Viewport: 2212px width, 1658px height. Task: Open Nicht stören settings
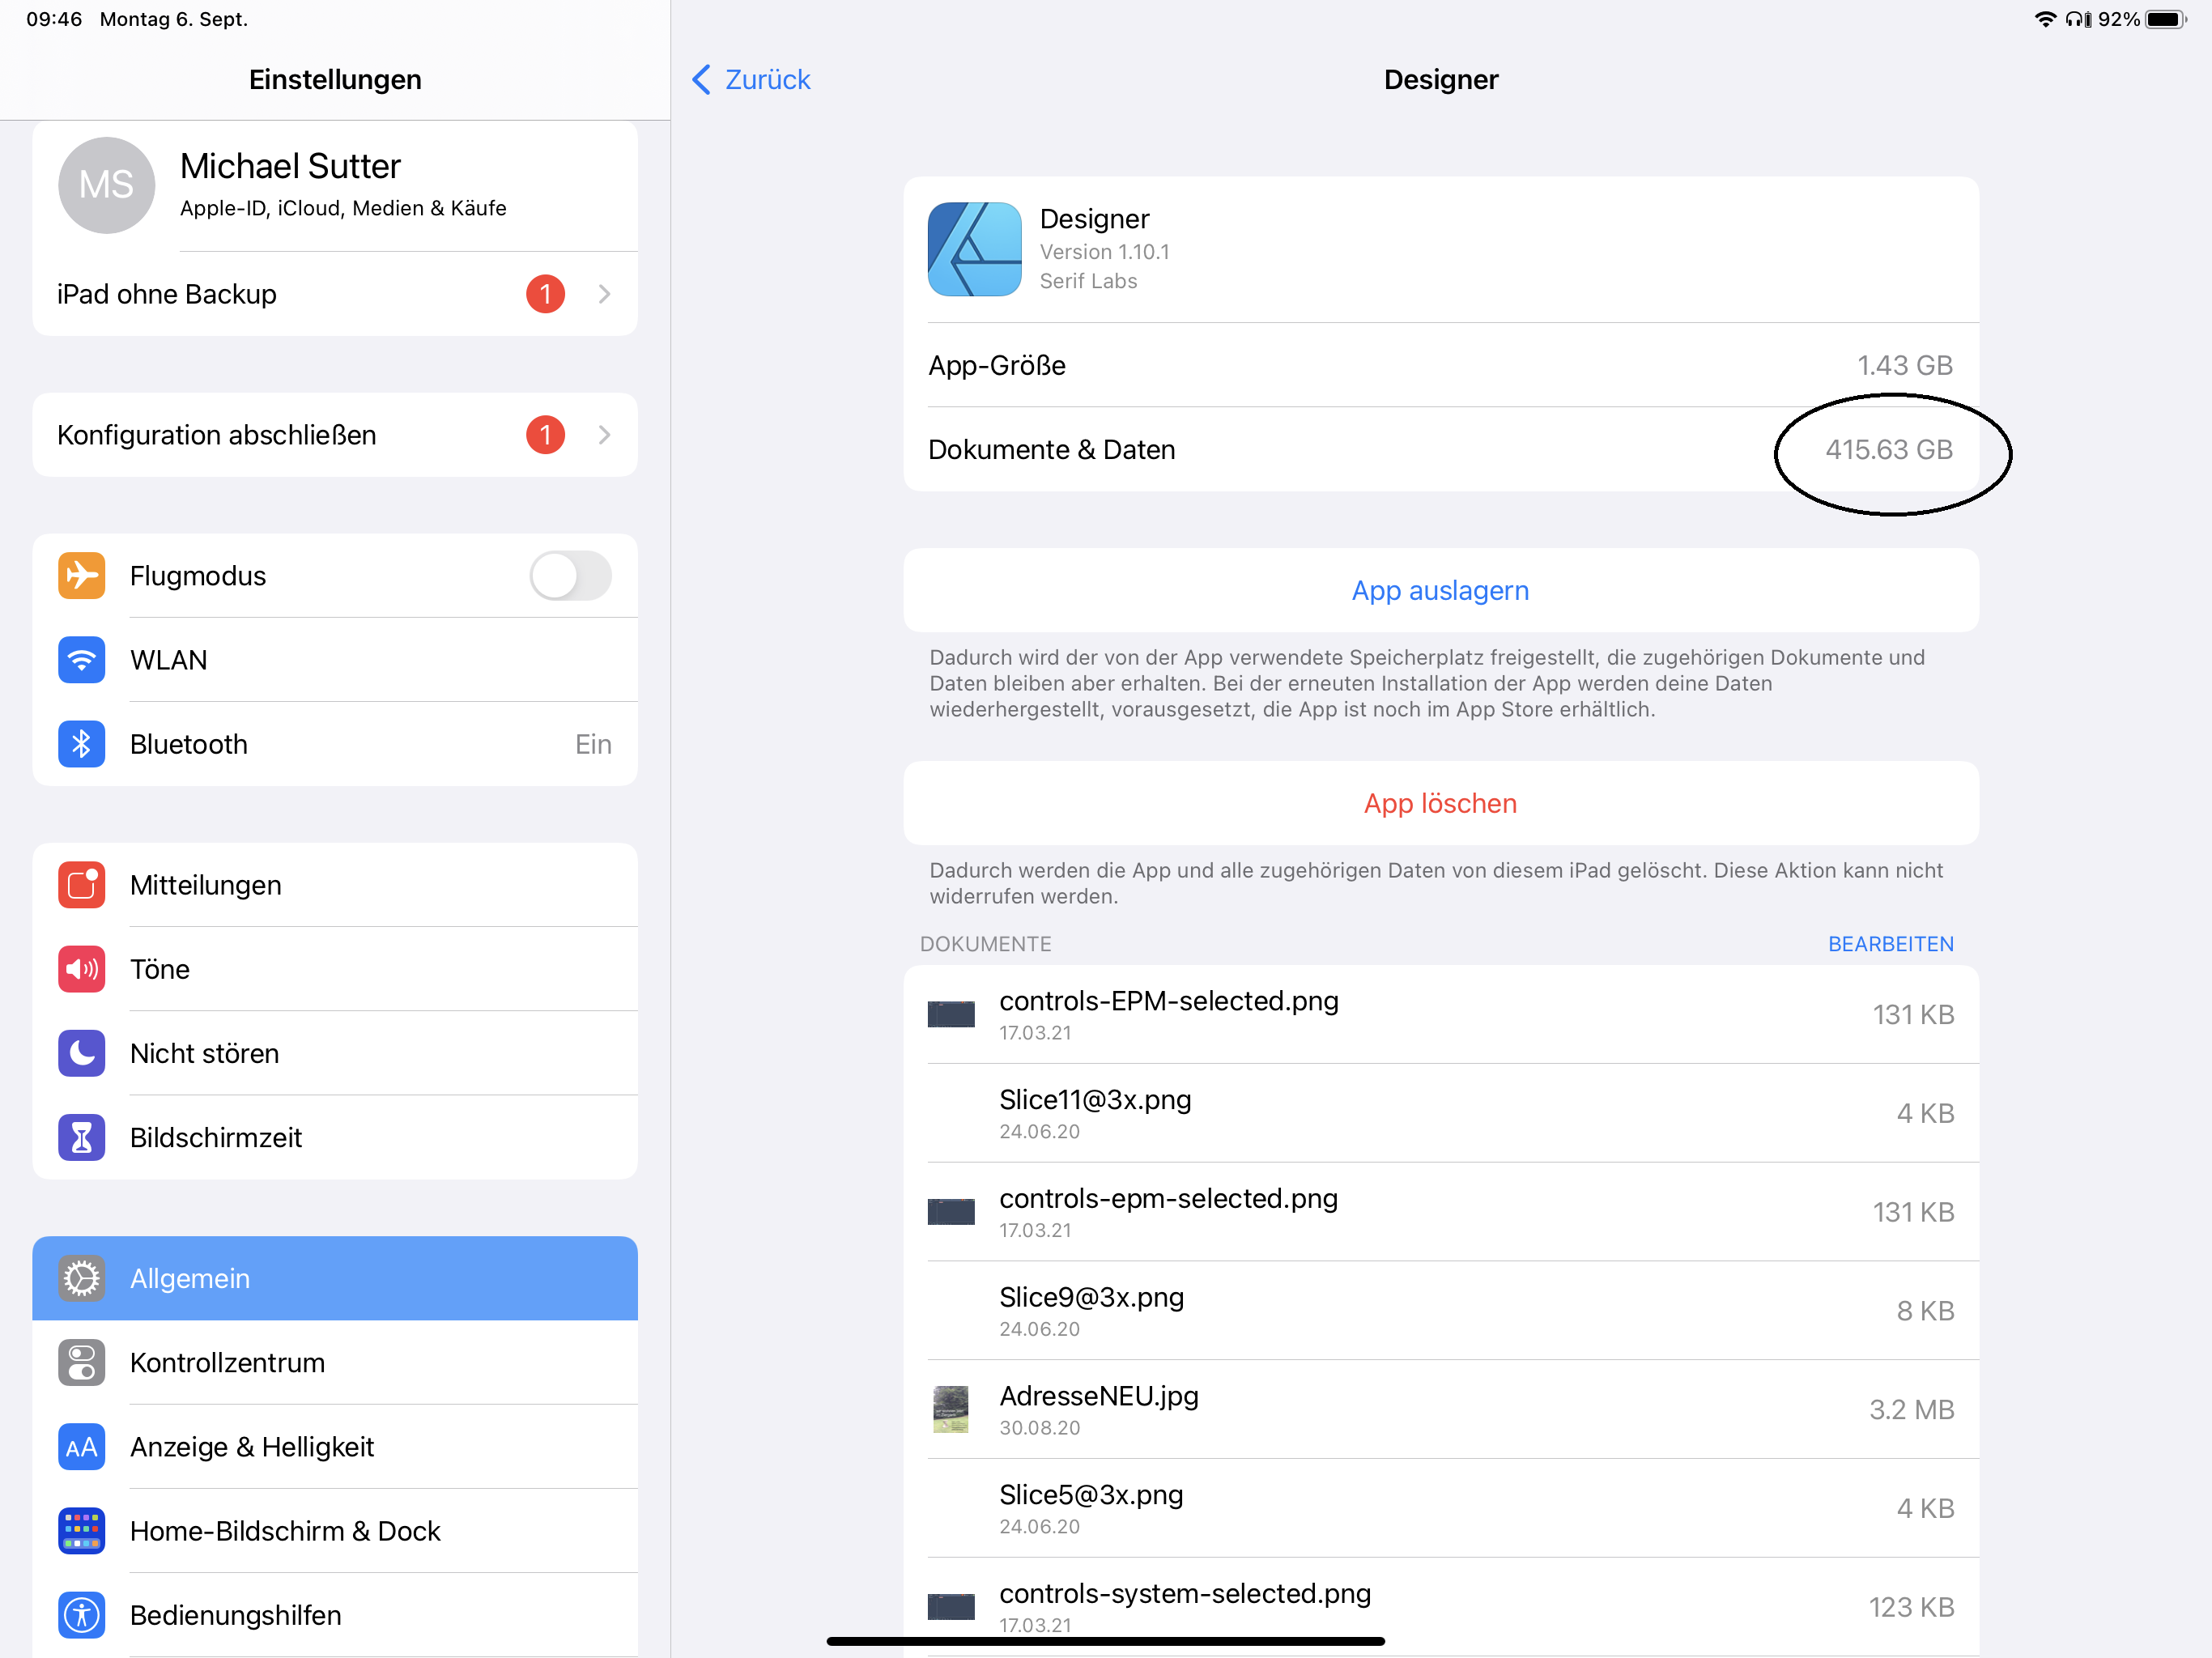[x=335, y=1053]
